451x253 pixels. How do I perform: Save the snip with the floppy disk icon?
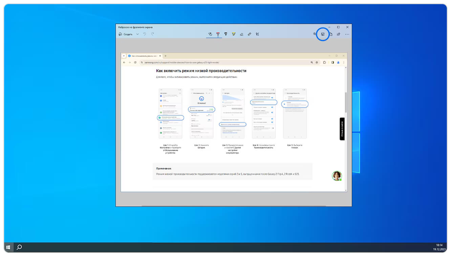coord(323,34)
